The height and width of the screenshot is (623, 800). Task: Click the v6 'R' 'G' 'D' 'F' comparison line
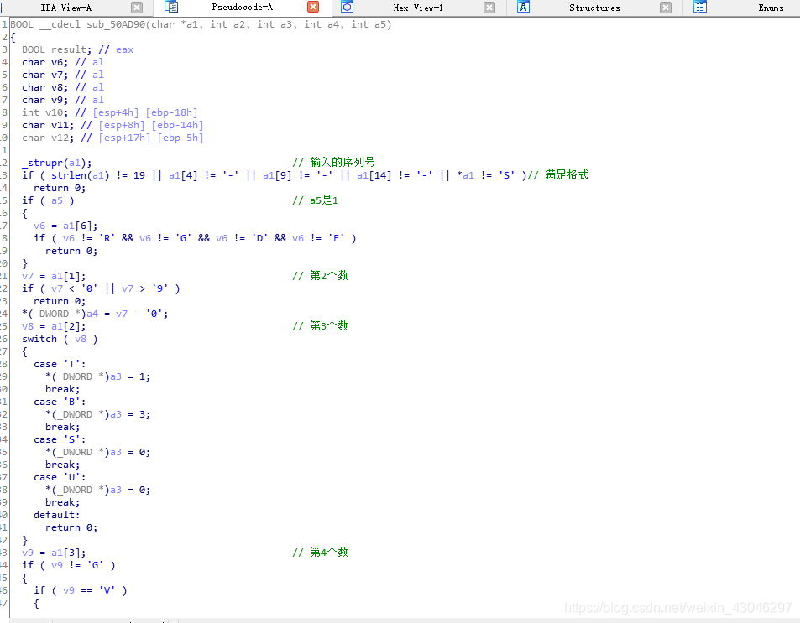click(x=195, y=238)
